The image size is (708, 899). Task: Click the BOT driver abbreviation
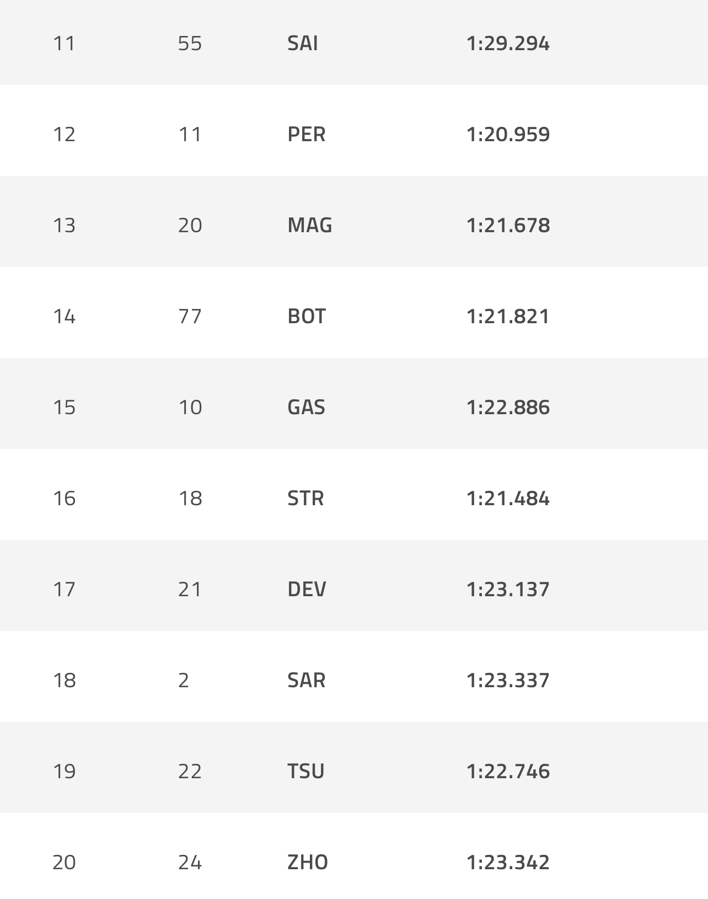coord(307,316)
